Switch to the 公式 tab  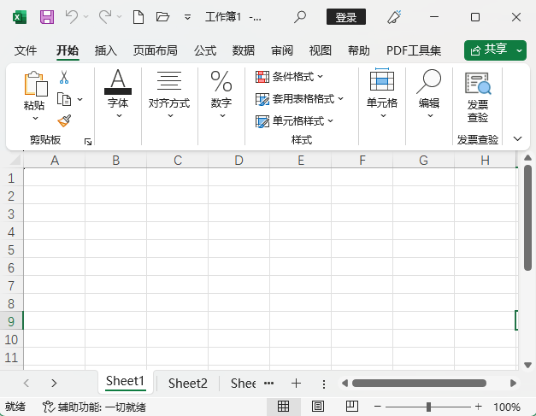205,50
